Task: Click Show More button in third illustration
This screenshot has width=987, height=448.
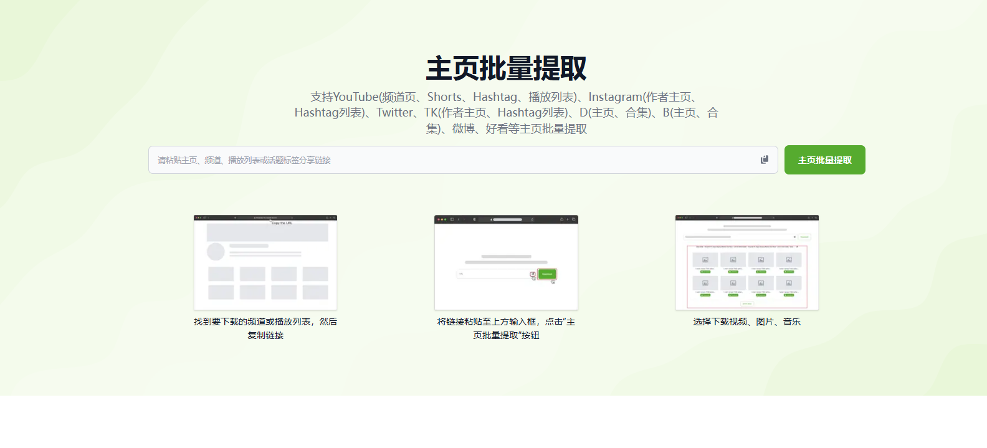Action: pos(747,303)
